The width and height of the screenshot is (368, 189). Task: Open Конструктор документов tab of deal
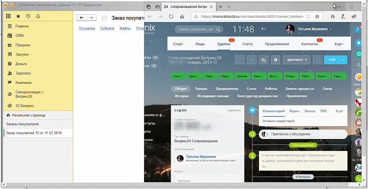[x=258, y=96]
